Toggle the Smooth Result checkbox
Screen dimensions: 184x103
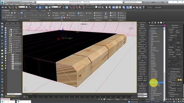169,74
